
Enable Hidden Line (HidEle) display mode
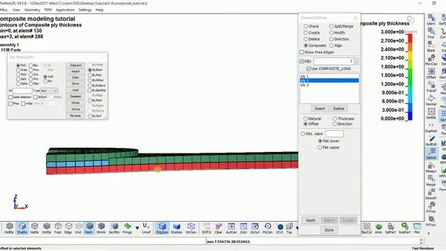pos(9,228)
